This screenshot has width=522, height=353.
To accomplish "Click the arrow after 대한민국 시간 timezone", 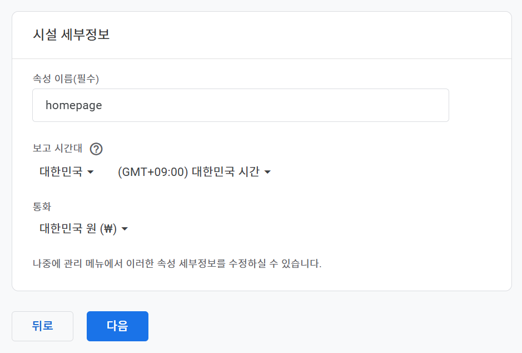I will click(x=267, y=173).
